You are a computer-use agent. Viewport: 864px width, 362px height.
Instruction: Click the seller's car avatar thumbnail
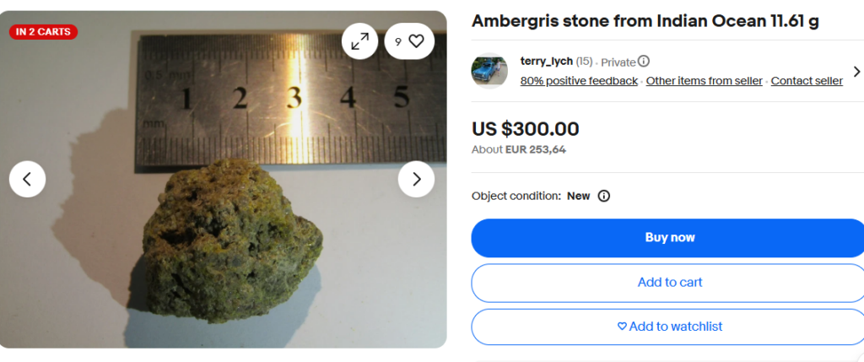click(489, 71)
